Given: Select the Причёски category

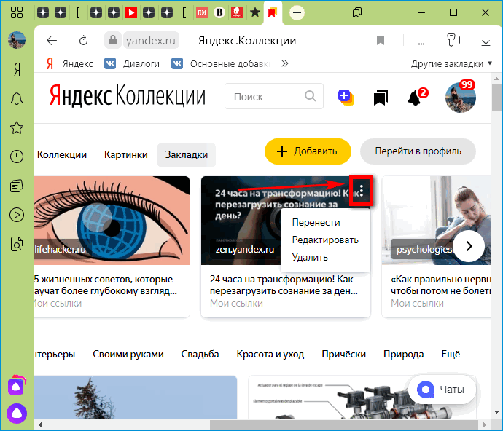Looking at the screenshot, I should click(x=343, y=354).
